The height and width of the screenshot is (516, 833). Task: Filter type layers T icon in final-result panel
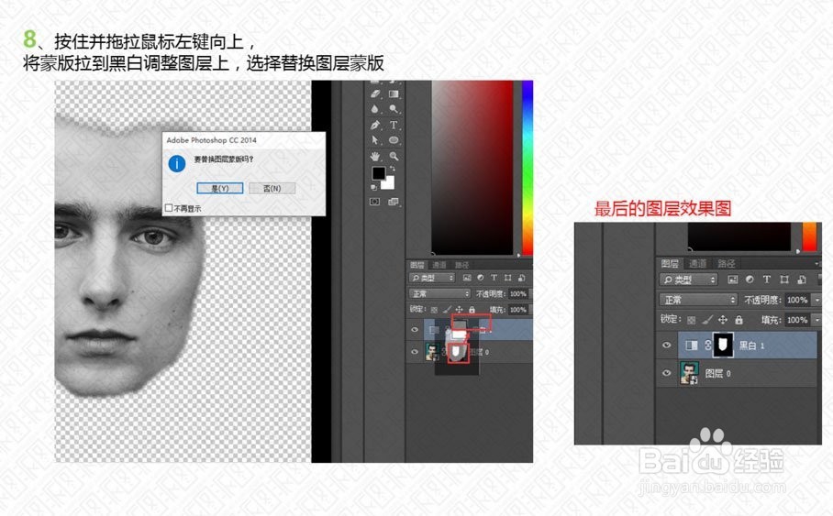pos(767,280)
